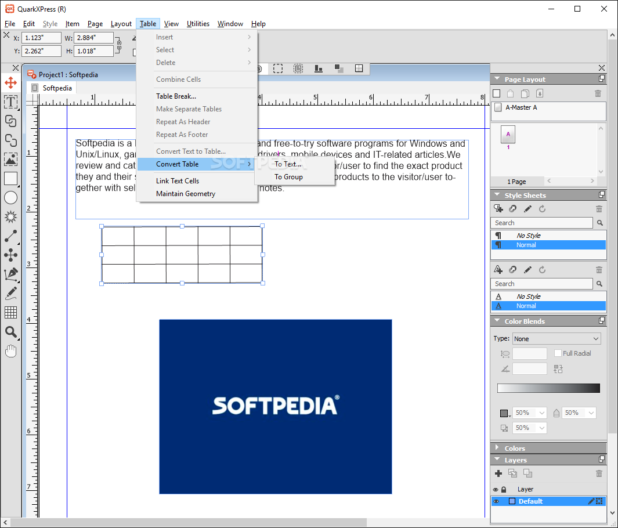
Task: Create new character style sheet
Action: [x=498, y=270]
